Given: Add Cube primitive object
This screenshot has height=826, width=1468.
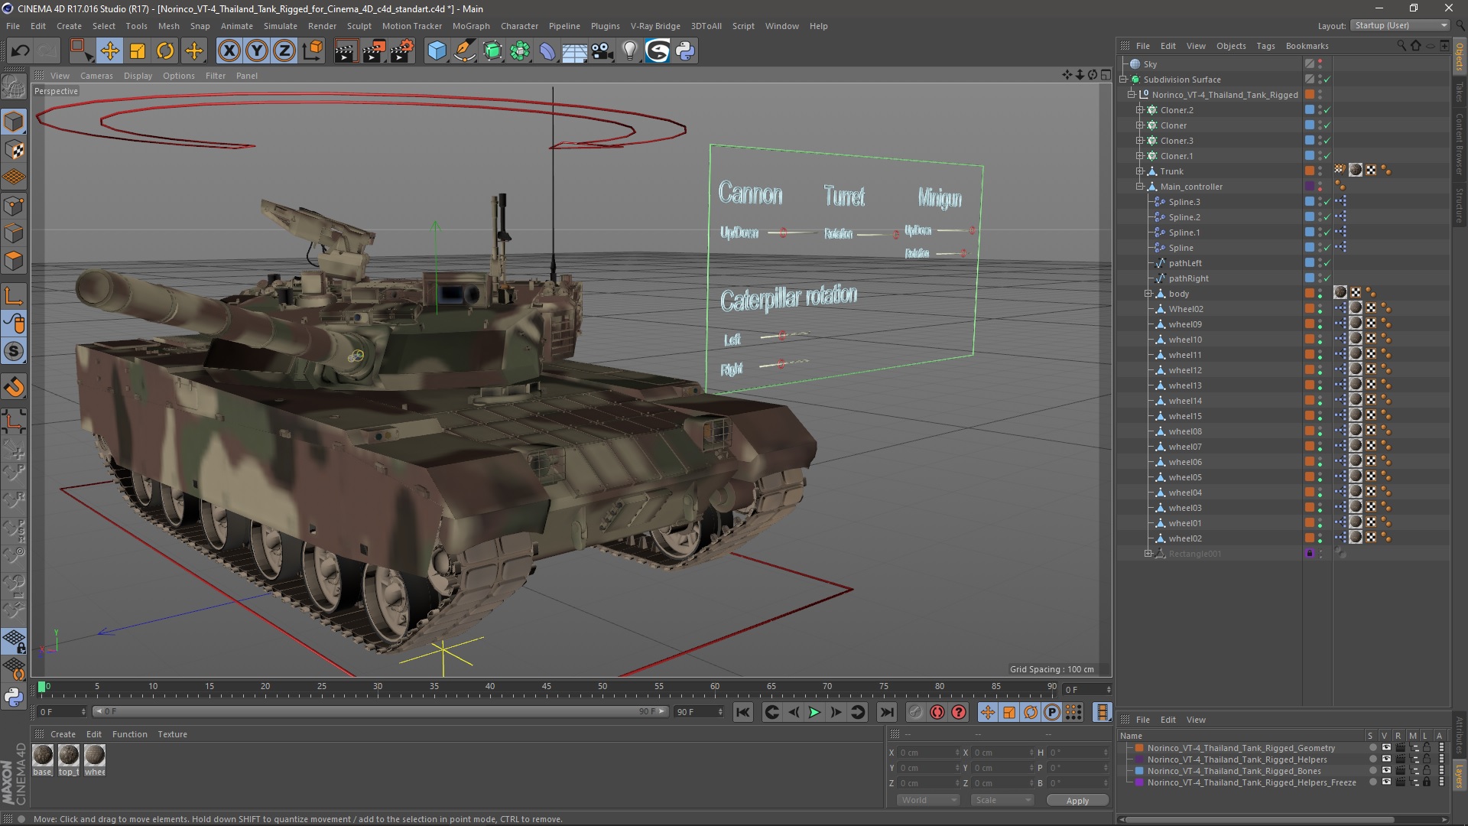Looking at the screenshot, I should (437, 51).
